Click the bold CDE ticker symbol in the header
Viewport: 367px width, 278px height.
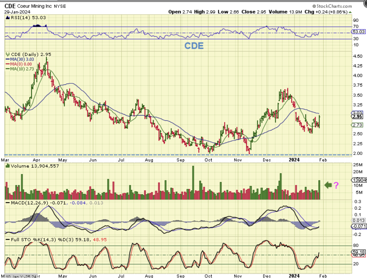click(x=10, y=6)
